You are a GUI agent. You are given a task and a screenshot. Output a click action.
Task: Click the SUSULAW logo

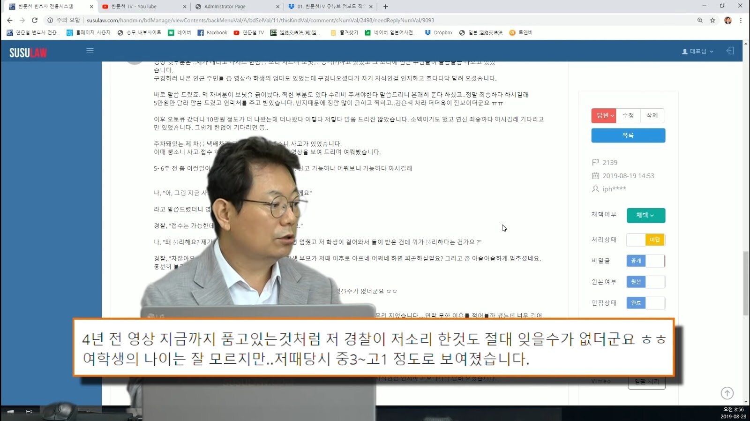[x=28, y=53]
